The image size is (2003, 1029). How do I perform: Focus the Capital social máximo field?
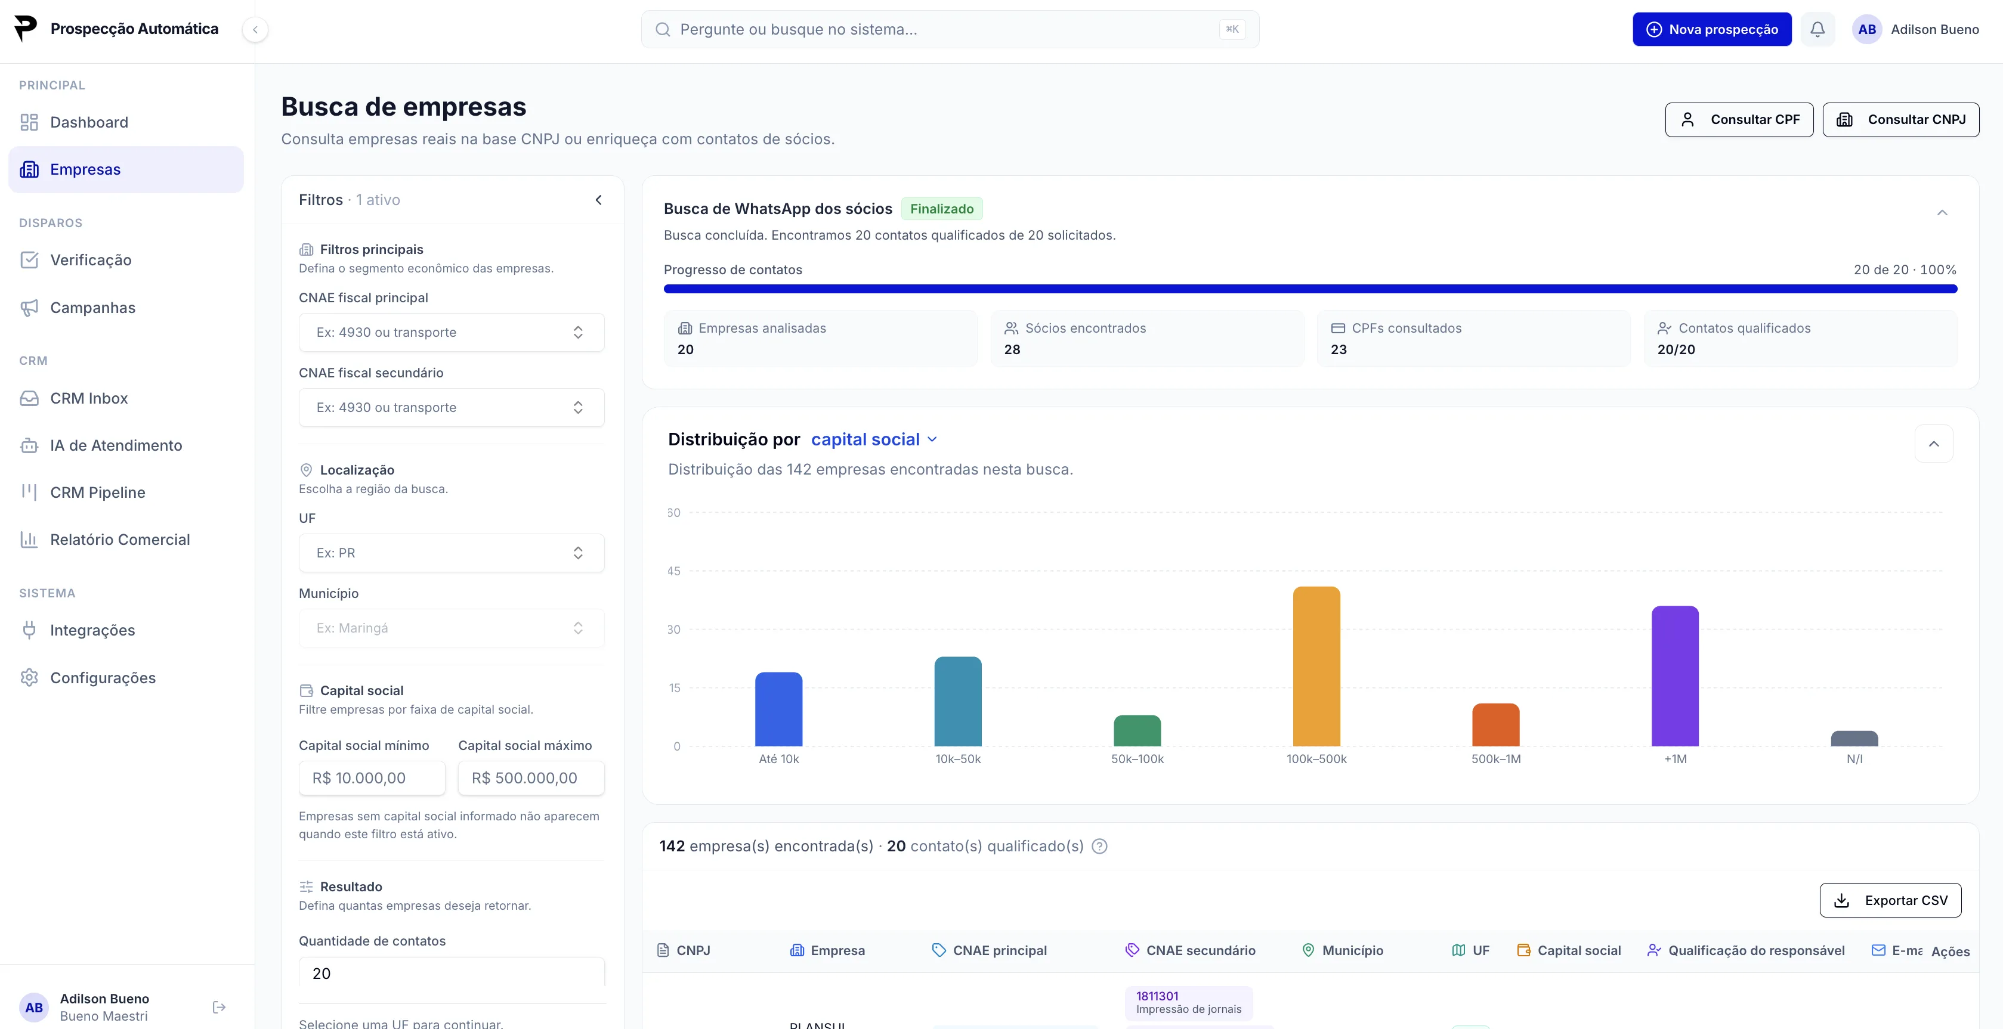pos(531,778)
